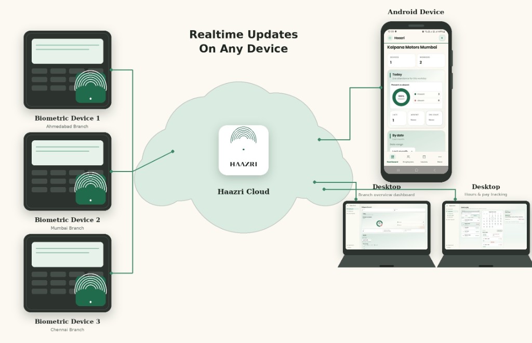Viewport: 532px width, 343px height.
Task: Open the Devices count card on phone
Action: click(402, 60)
